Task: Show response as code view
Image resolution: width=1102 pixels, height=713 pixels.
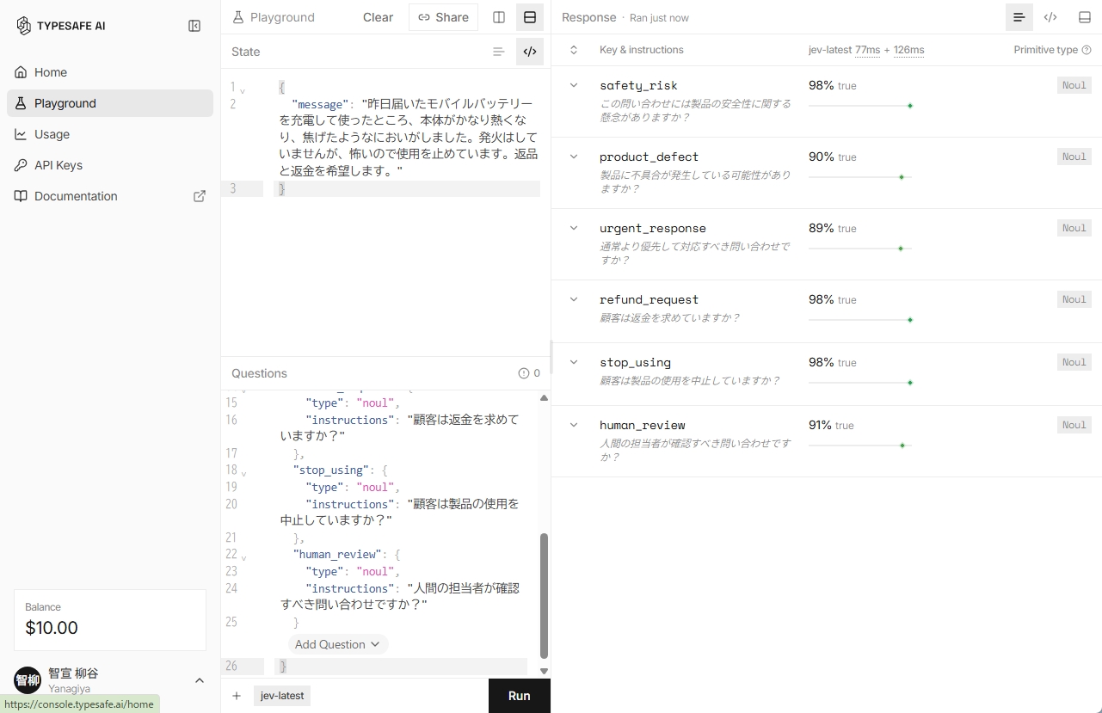Action: click(1050, 17)
